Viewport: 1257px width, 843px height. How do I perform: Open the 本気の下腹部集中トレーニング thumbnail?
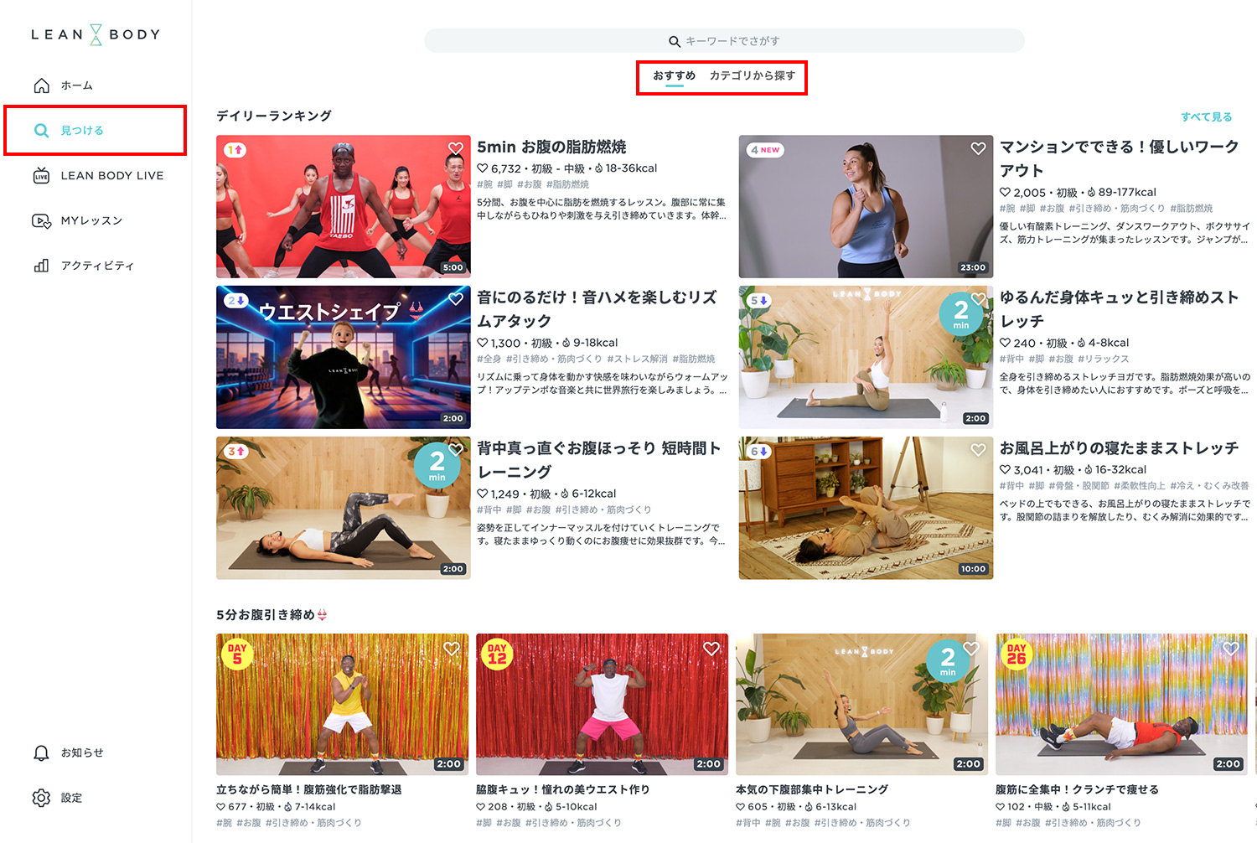tap(861, 705)
